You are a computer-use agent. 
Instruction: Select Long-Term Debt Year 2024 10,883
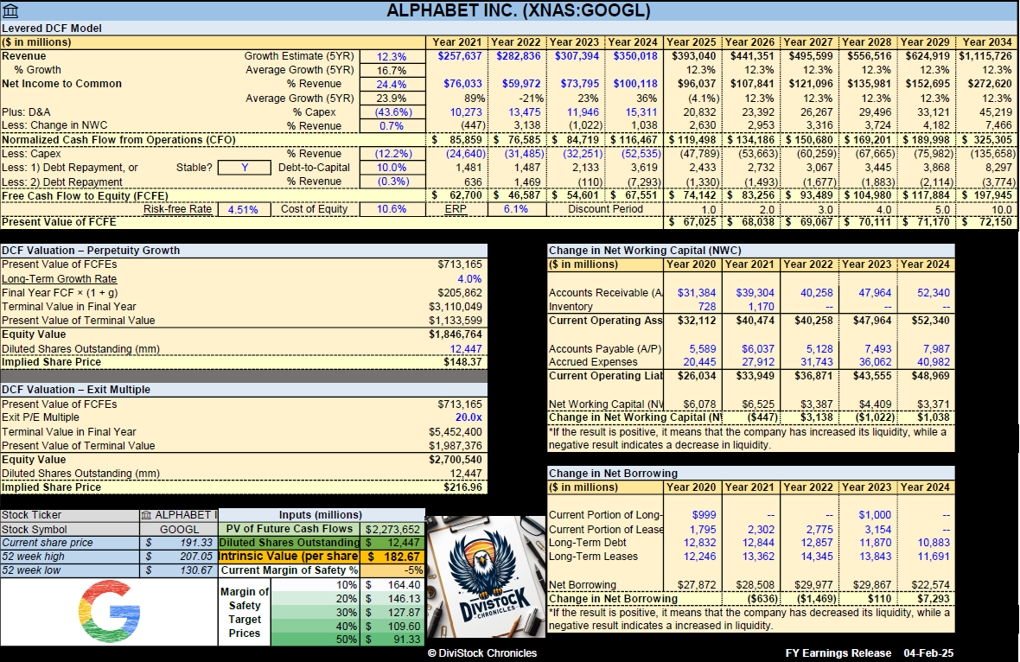(x=934, y=543)
